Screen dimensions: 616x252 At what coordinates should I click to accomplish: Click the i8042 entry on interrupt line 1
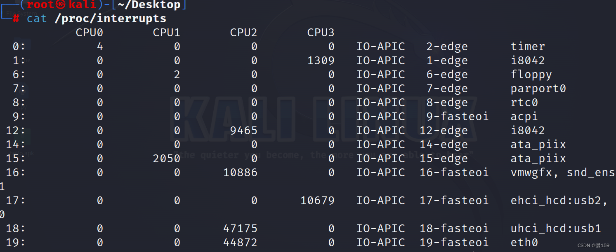pyautogui.click(x=528, y=60)
